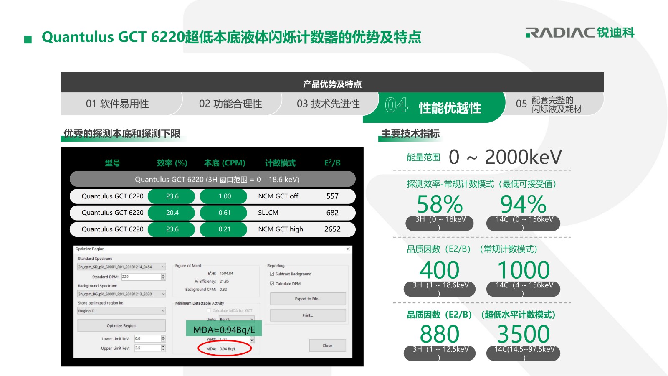
Task: Click the Upper Limit keV field
Action: click(148, 348)
